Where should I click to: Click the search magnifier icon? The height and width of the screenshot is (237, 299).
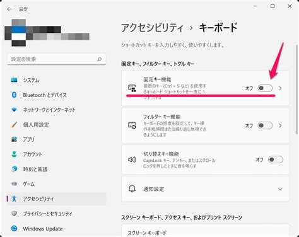(x=99, y=59)
